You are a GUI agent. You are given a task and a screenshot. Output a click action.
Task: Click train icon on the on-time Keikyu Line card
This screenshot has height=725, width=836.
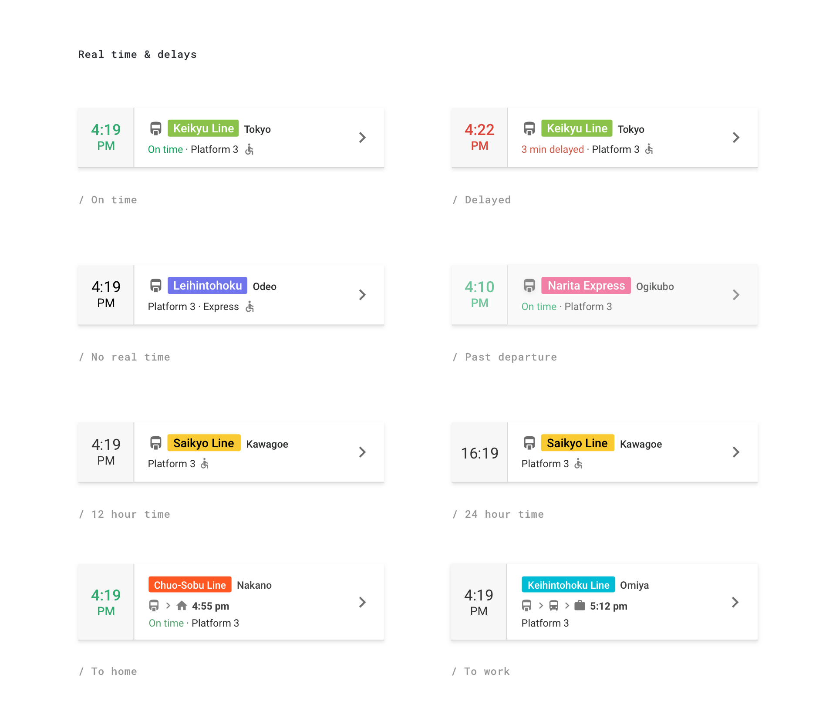[x=156, y=128]
